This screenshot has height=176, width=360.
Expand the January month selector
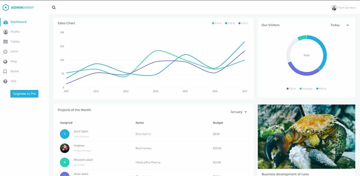[x=238, y=112]
